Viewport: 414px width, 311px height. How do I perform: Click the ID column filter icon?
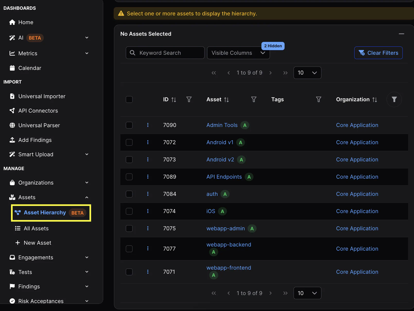(x=189, y=99)
